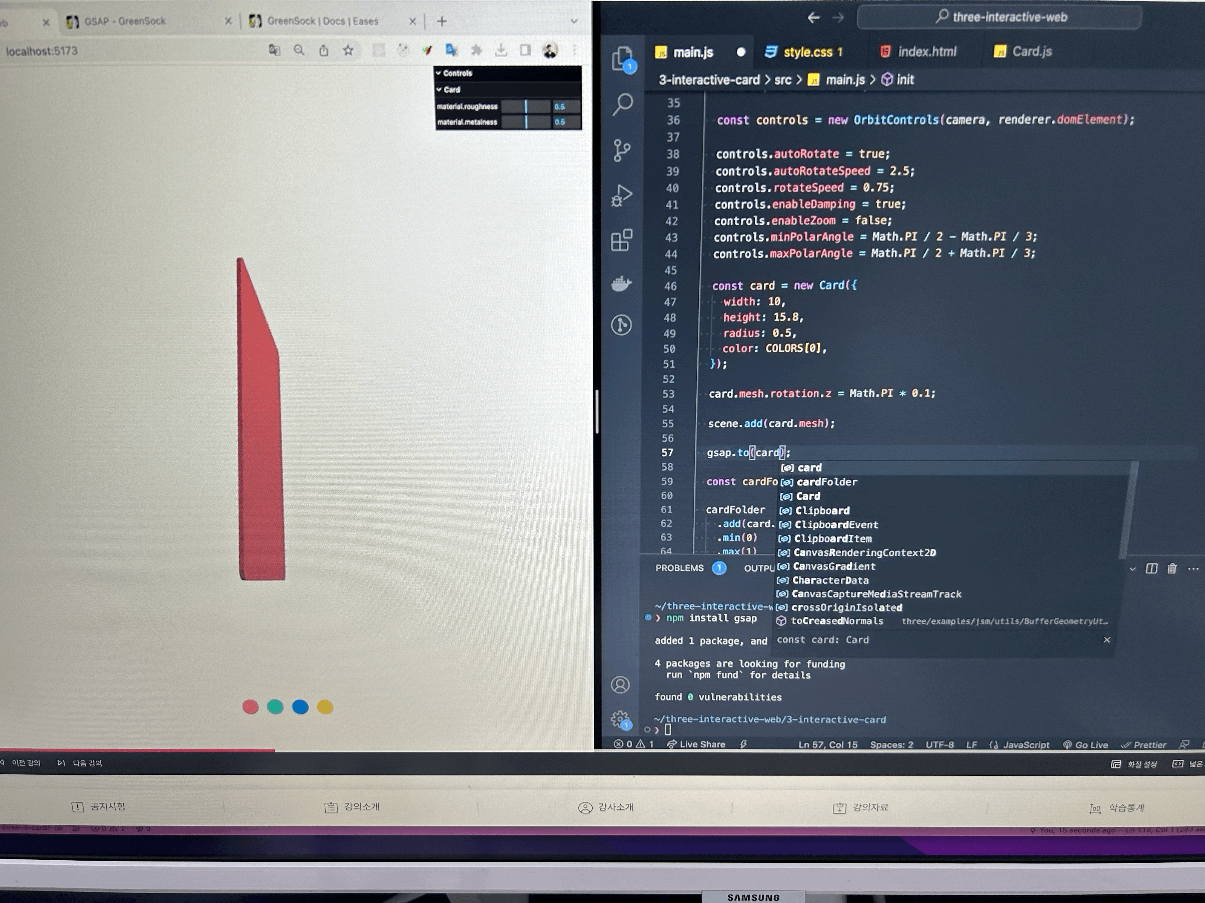Bookmark the page with the star icon
Image resolution: width=1205 pixels, height=903 pixels.
[348, 51]
